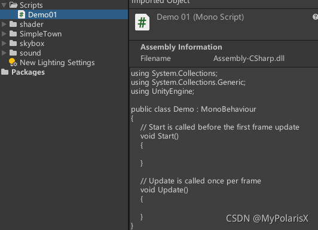Image resolution: width=318 pixels, height=230 pixels.
Task: Click the Demo01 C# script icon
Action: pyautogui.click(x=22, y=14)
